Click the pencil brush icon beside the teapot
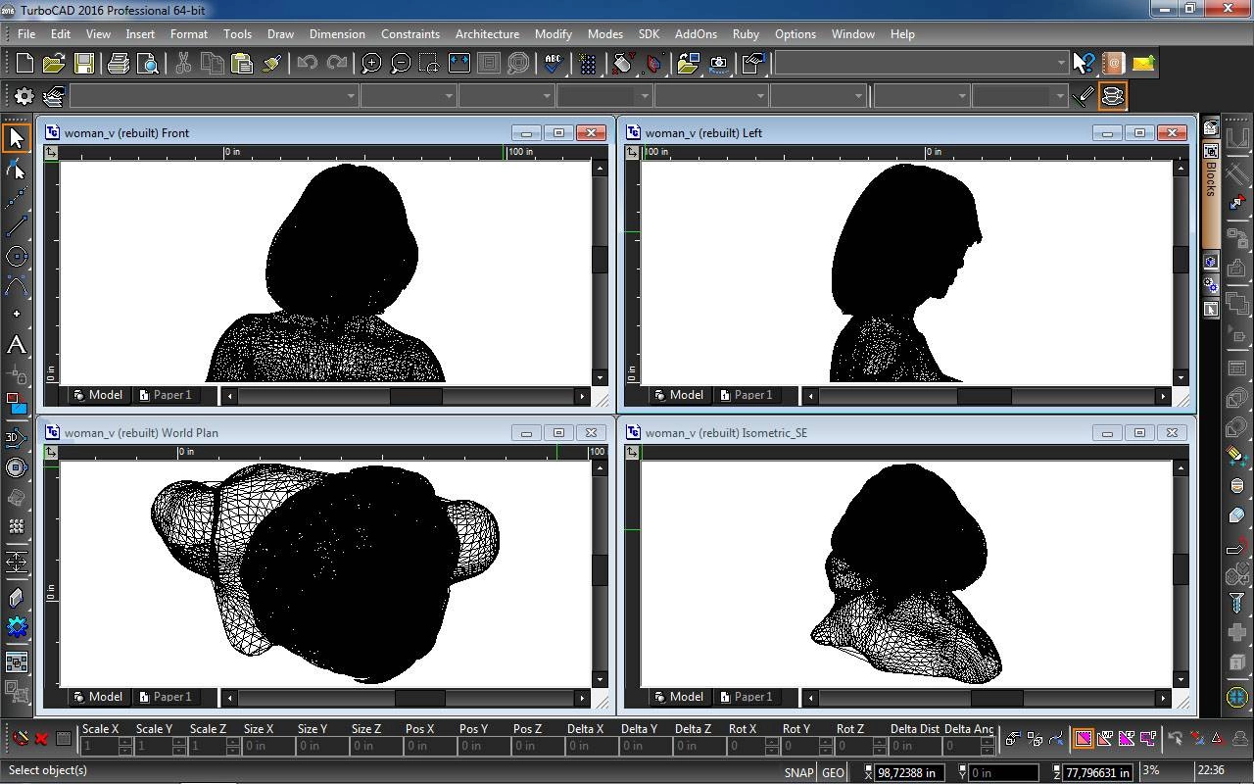 pos(1084,96)
